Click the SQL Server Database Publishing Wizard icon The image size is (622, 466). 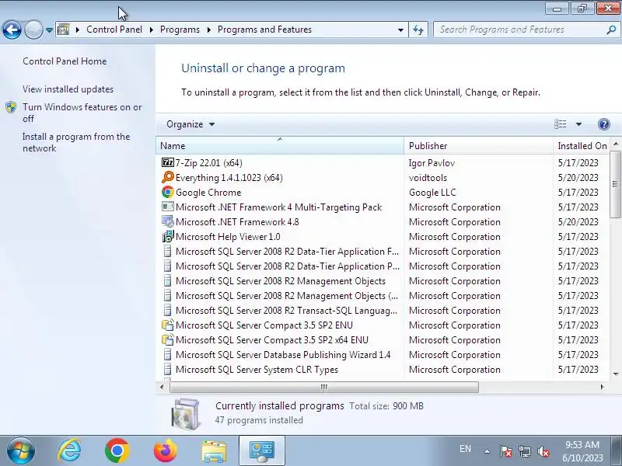pyautogui.click(x=168, y=355)
